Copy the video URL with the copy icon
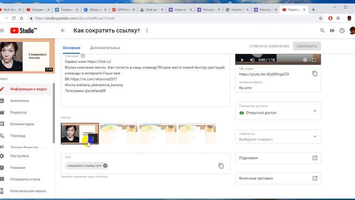The image size is (355, 200). tap(315, 73)
